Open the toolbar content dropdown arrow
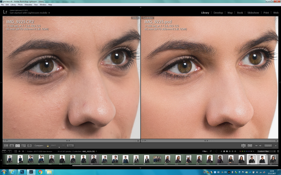 [276, 146]
